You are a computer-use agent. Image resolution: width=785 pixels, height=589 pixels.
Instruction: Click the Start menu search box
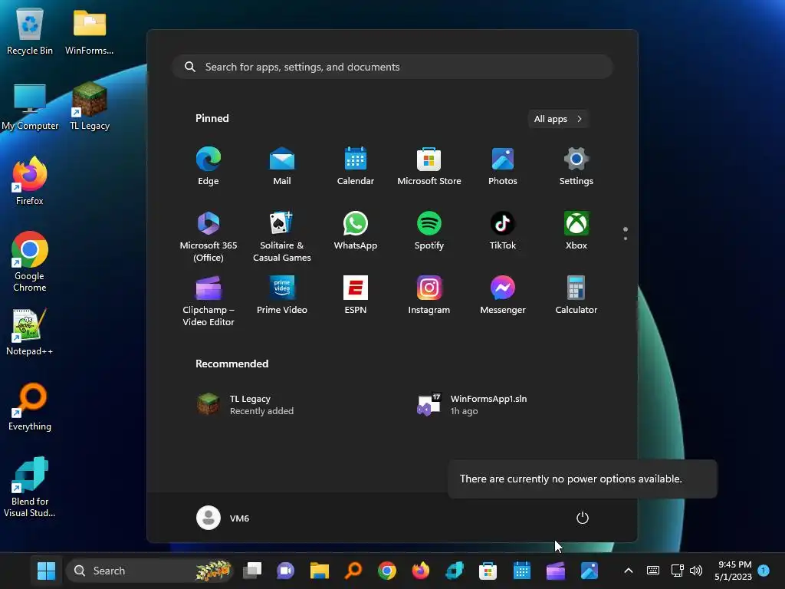[392, 67]
